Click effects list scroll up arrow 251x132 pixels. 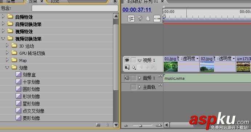pos(116,16)
